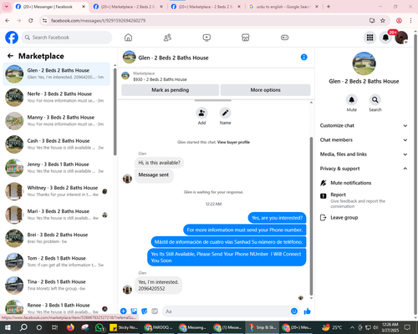
Task: Open Whitney - 3 Beds 2 Baths House chat
Action: [x=56, y=191]
